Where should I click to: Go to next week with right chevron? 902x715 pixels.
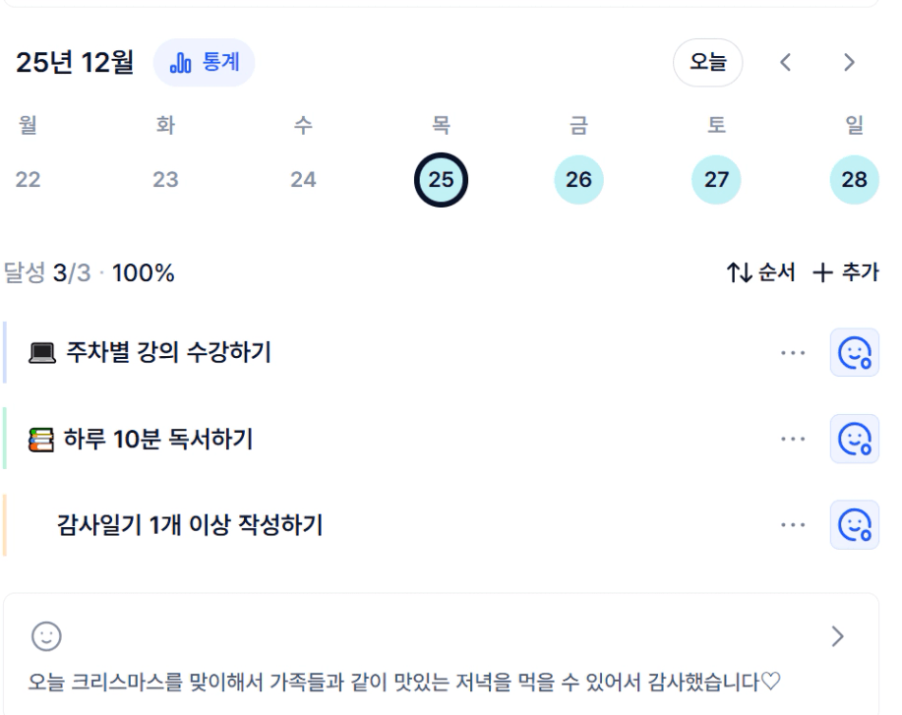pyautogui.click(x=849, y=63)
